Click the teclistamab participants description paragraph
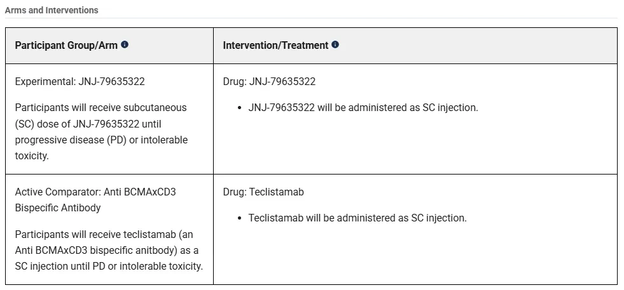Viewport: 624px width, 290px height. (x=109, y=250)
